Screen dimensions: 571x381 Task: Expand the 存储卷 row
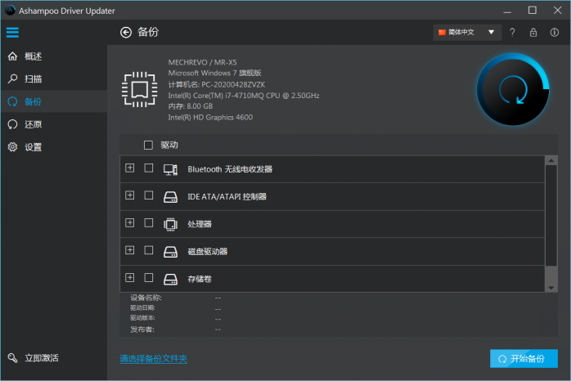(129, 278)
